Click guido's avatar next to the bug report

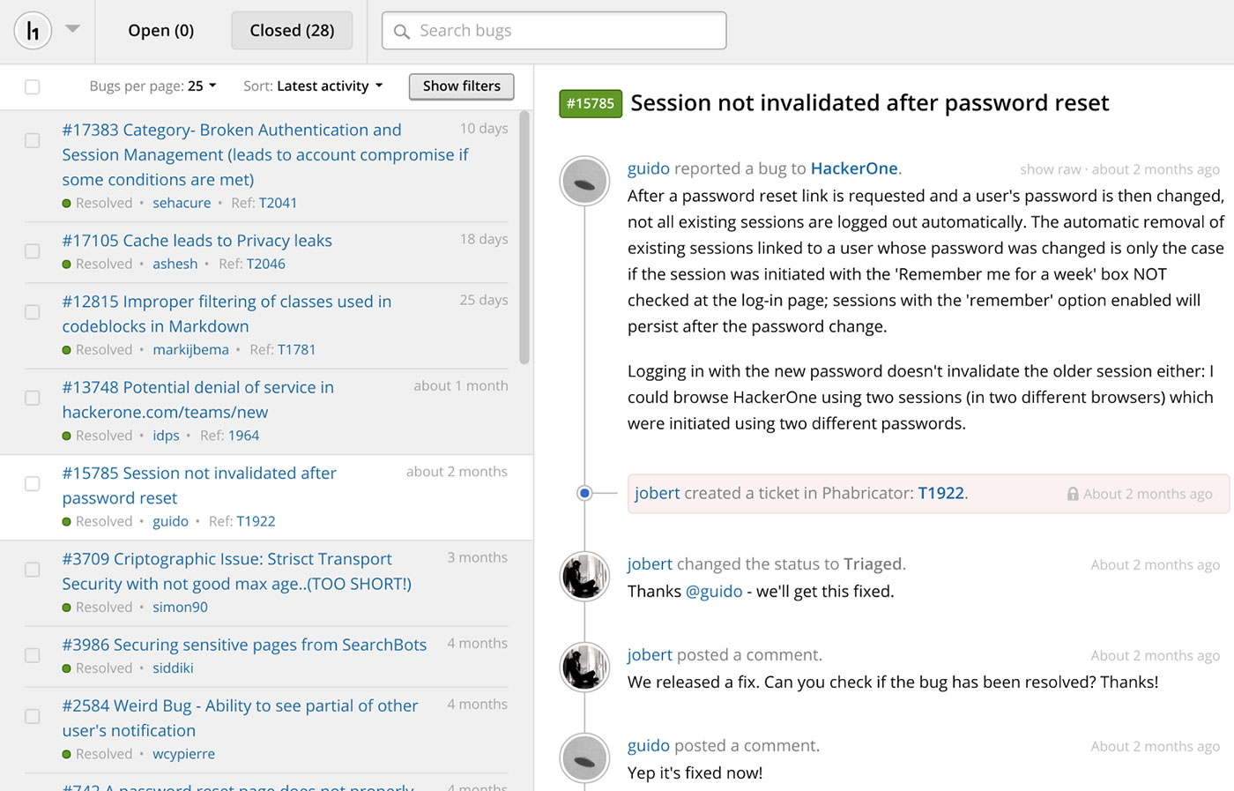(x=584, y=182)
